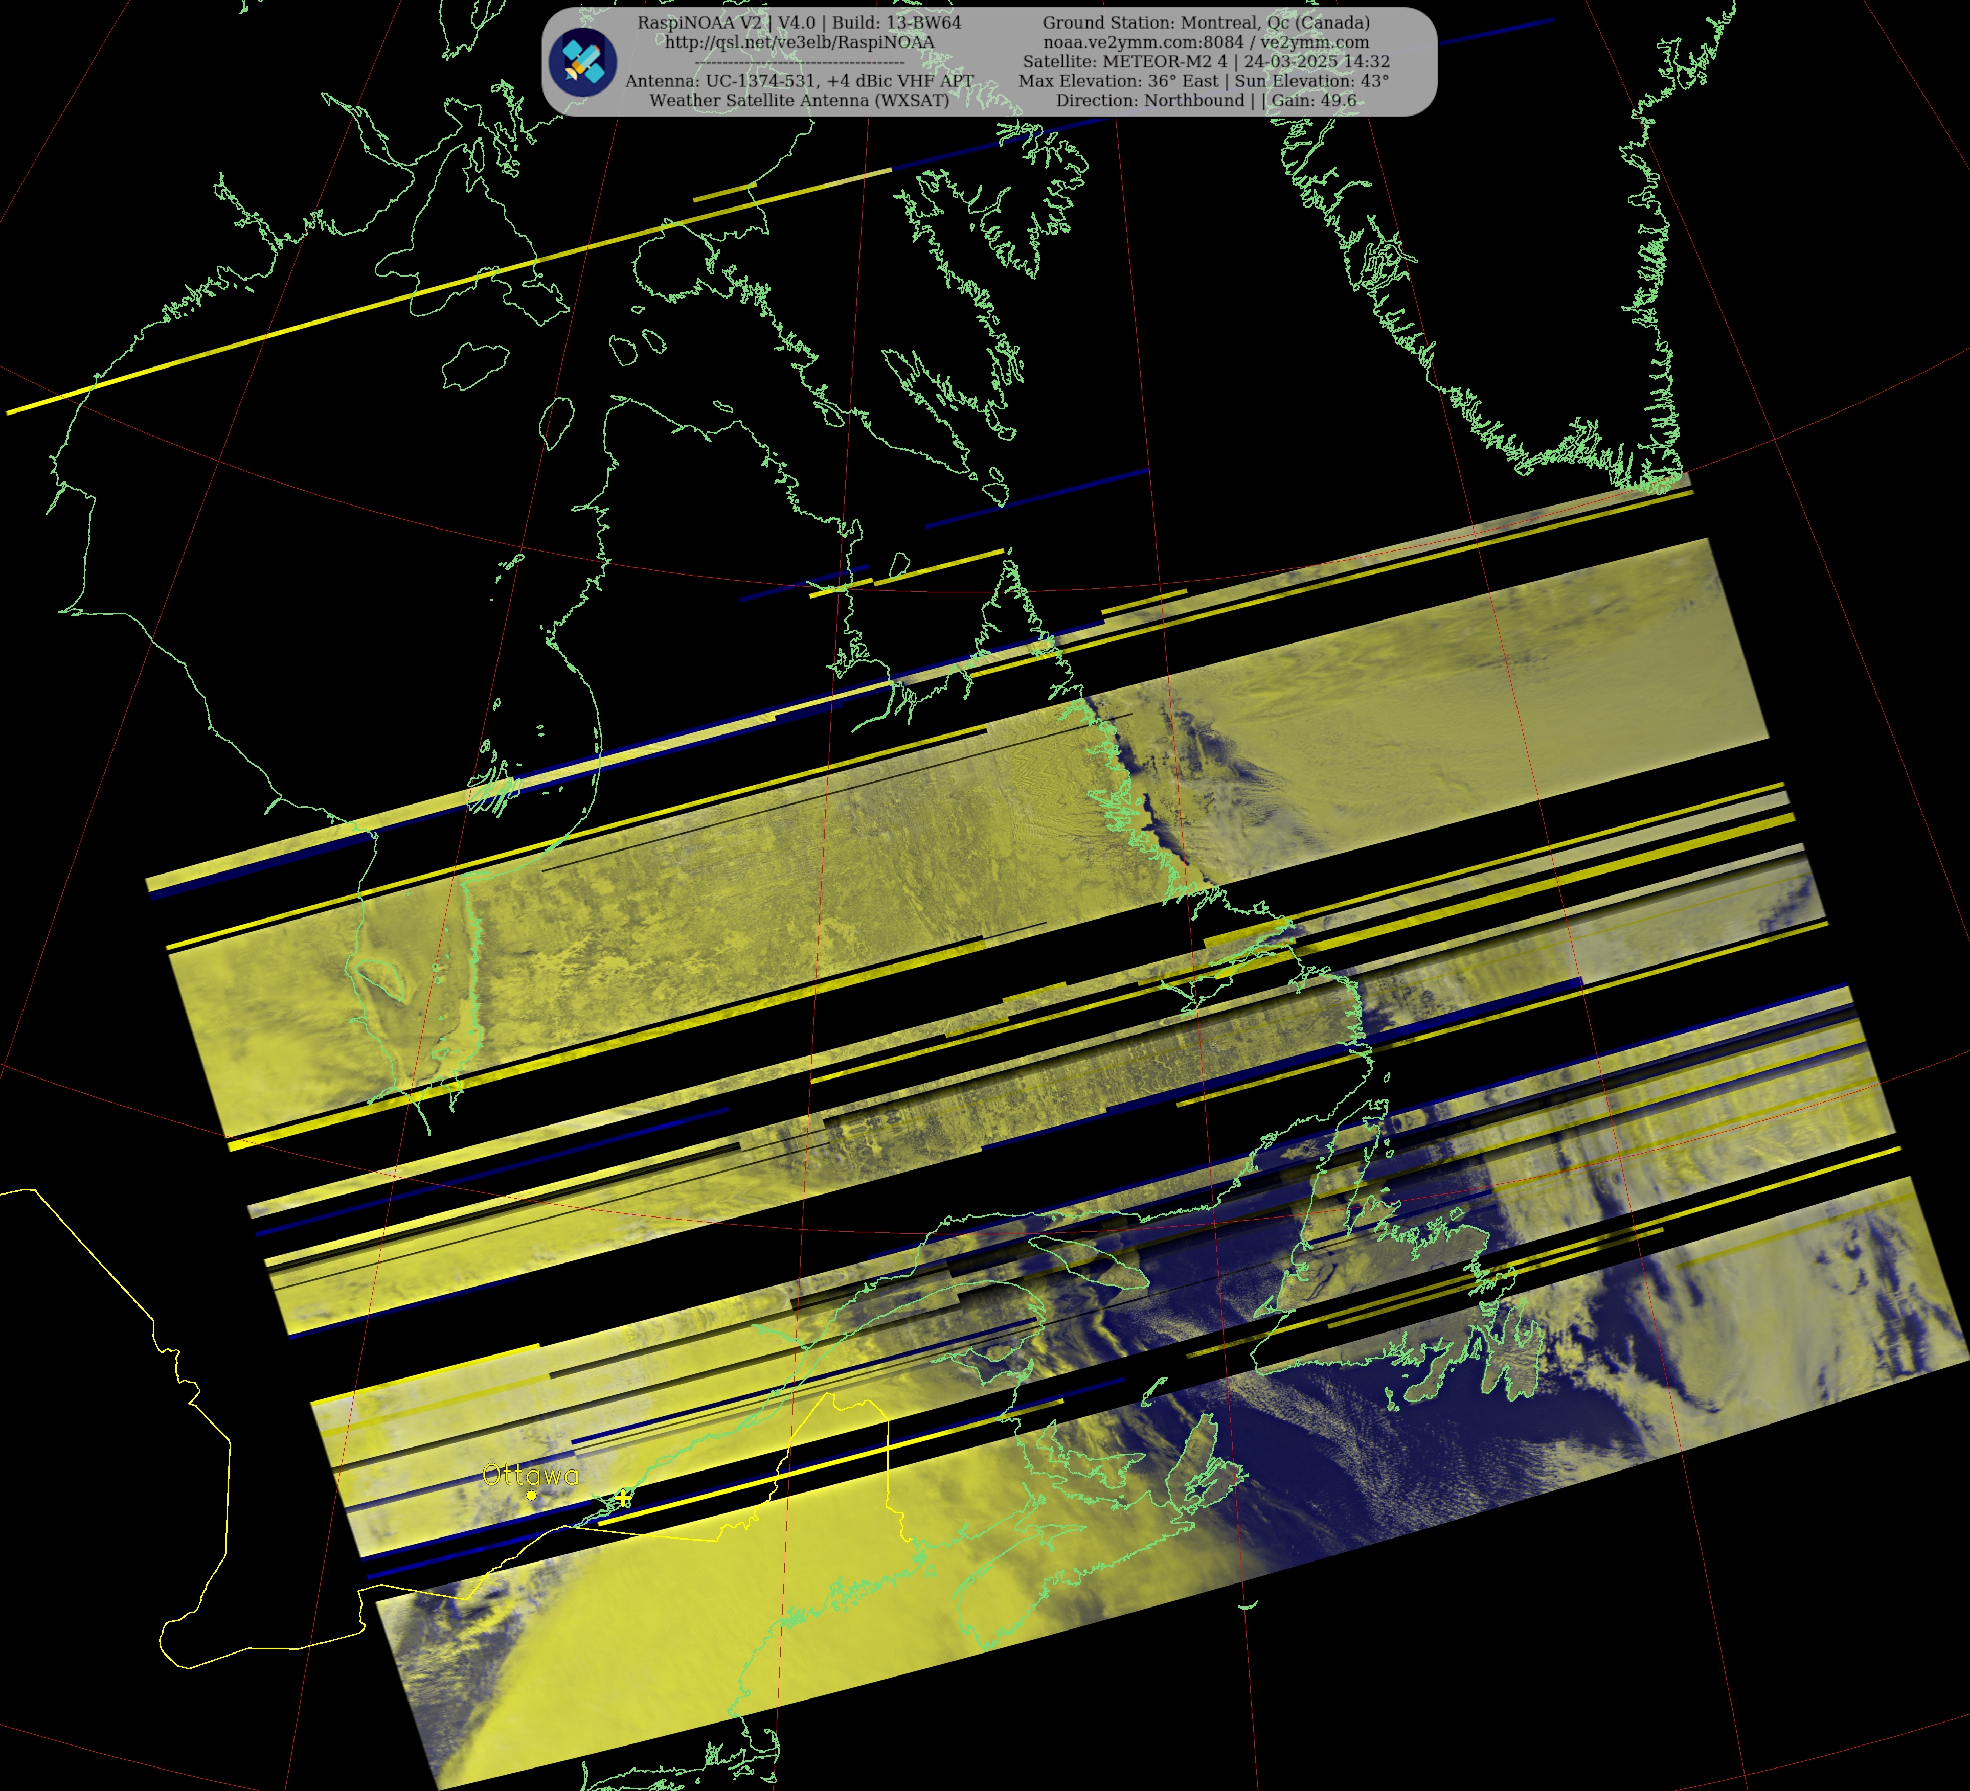Click the yellow cross ground station marker

623,1497
